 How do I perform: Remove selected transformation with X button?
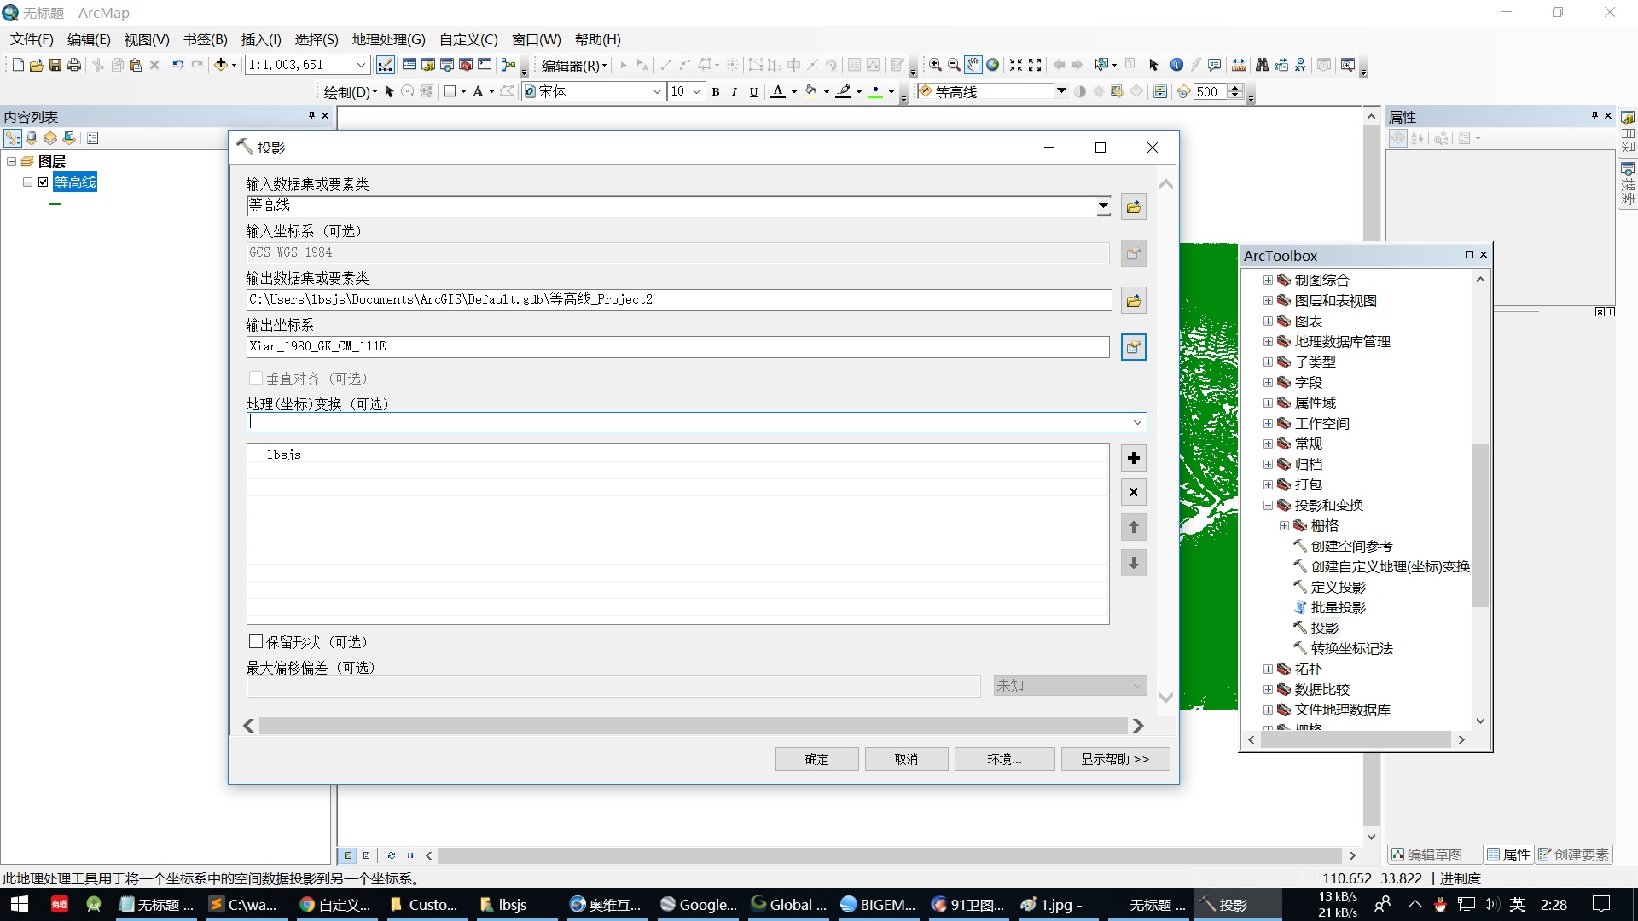tap(1133, 492)
